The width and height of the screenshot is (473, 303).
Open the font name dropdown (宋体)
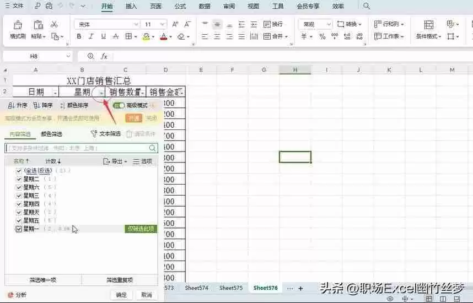[x=136, y=24]
